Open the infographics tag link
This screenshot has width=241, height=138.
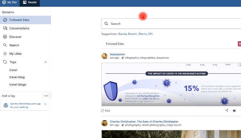[148, 58]
